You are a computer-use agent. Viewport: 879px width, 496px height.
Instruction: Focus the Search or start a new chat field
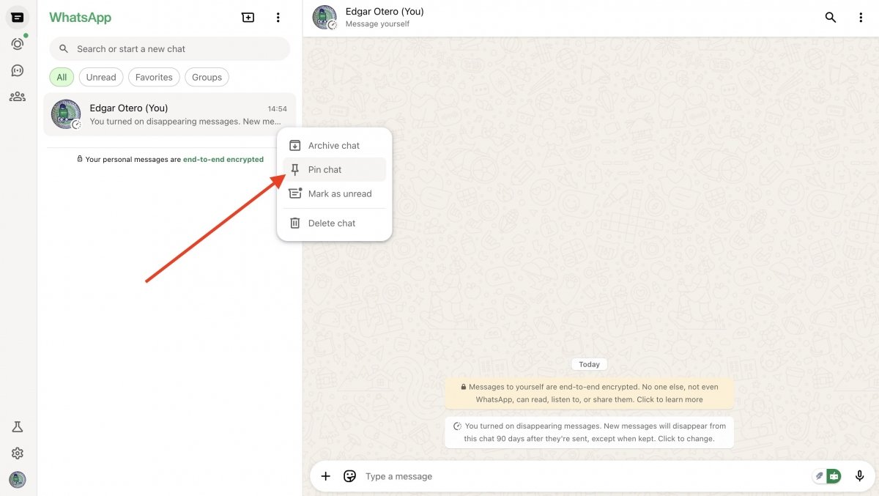(170, 49)
